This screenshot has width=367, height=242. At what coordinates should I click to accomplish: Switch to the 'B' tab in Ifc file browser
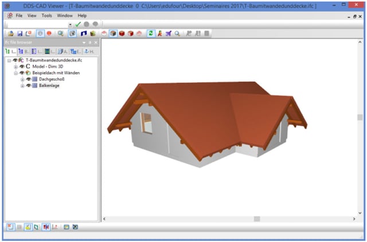coord(24,51)
